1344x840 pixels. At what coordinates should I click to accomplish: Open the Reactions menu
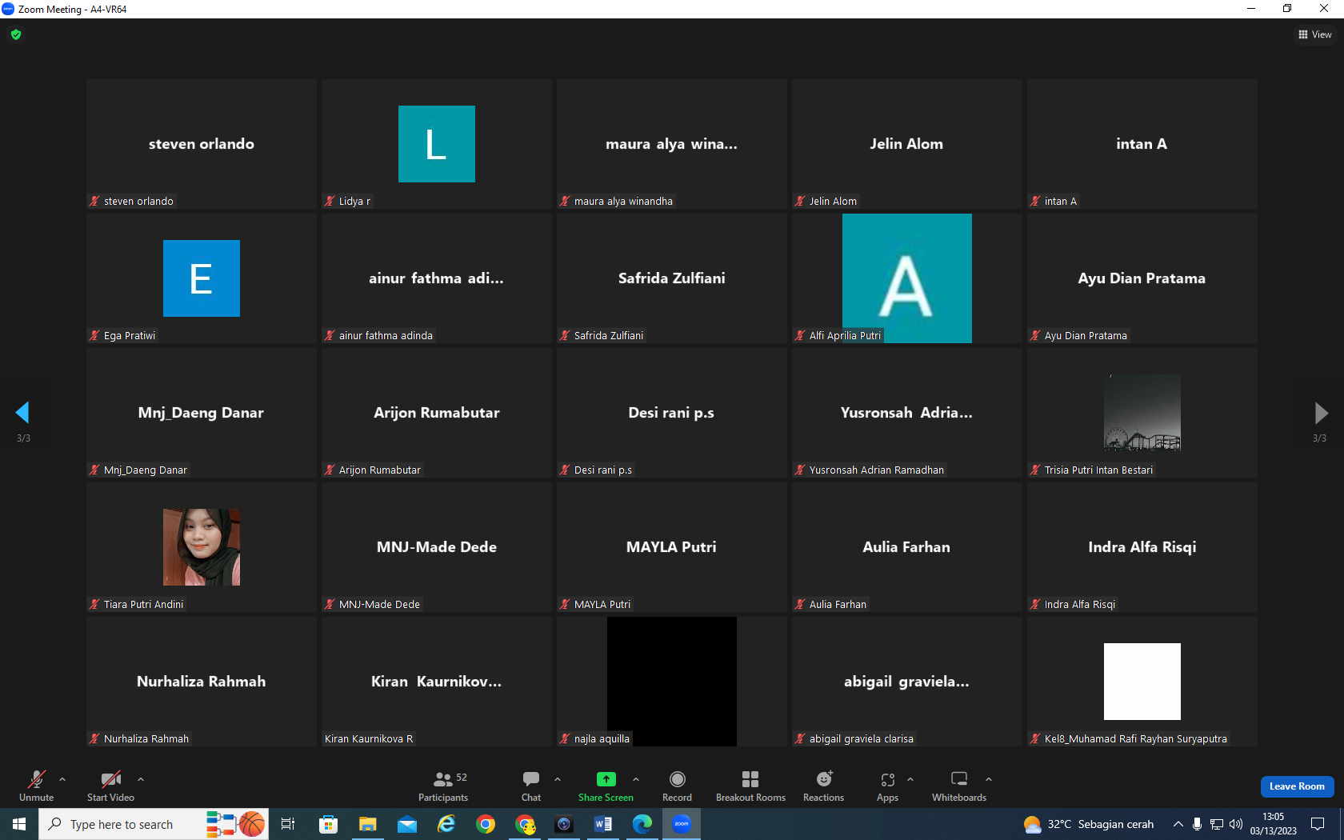coord(823,786)
